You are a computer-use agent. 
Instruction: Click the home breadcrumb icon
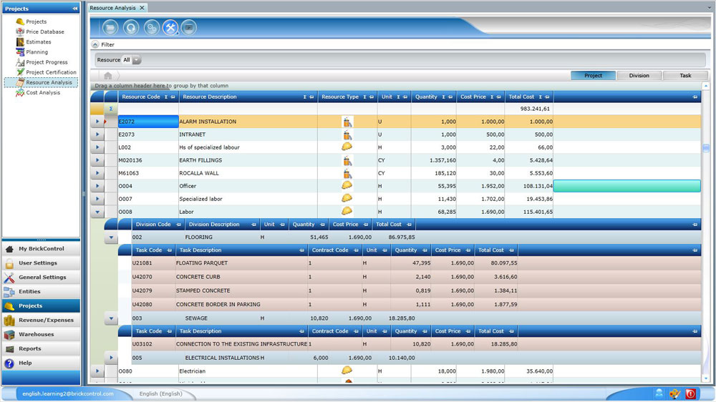click(x=108, y=76)
